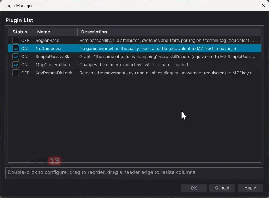This screenshot has width=269, height=198.
Task: Select the SimplePassiveSkill plugin name
Action: point(54,57)
